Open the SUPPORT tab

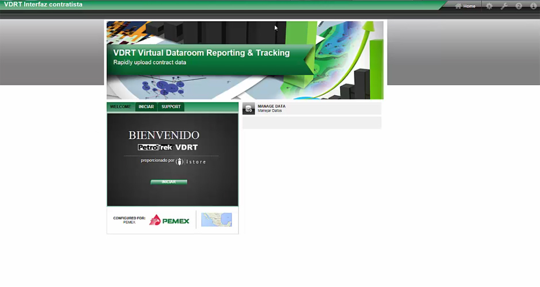(171, 107)
